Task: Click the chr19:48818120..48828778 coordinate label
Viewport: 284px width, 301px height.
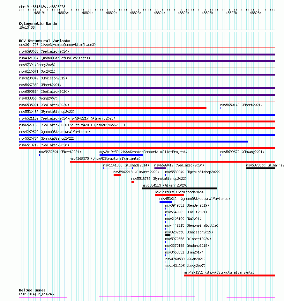Action: [42, 7]
